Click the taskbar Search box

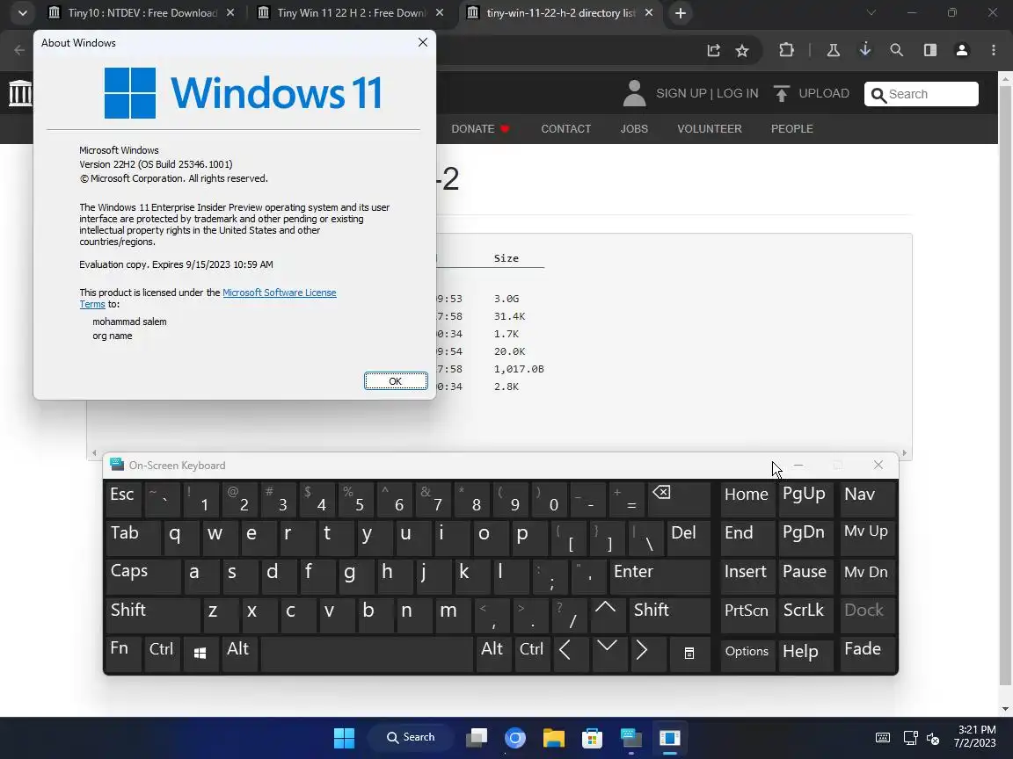411,738
